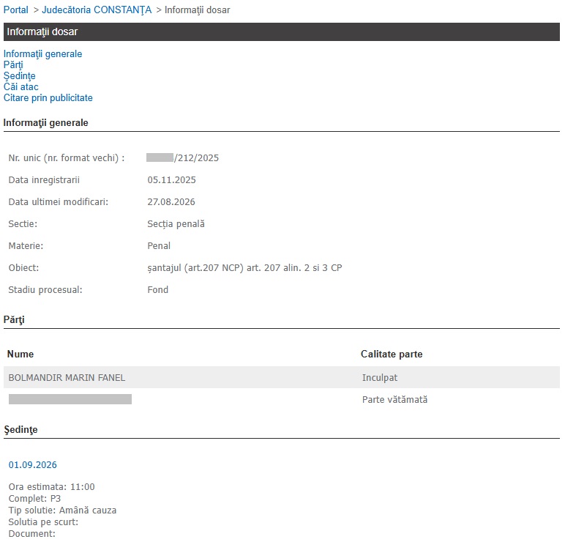Click the Parte vătămată role cell

pyautogui.click(x=395, y=400)
